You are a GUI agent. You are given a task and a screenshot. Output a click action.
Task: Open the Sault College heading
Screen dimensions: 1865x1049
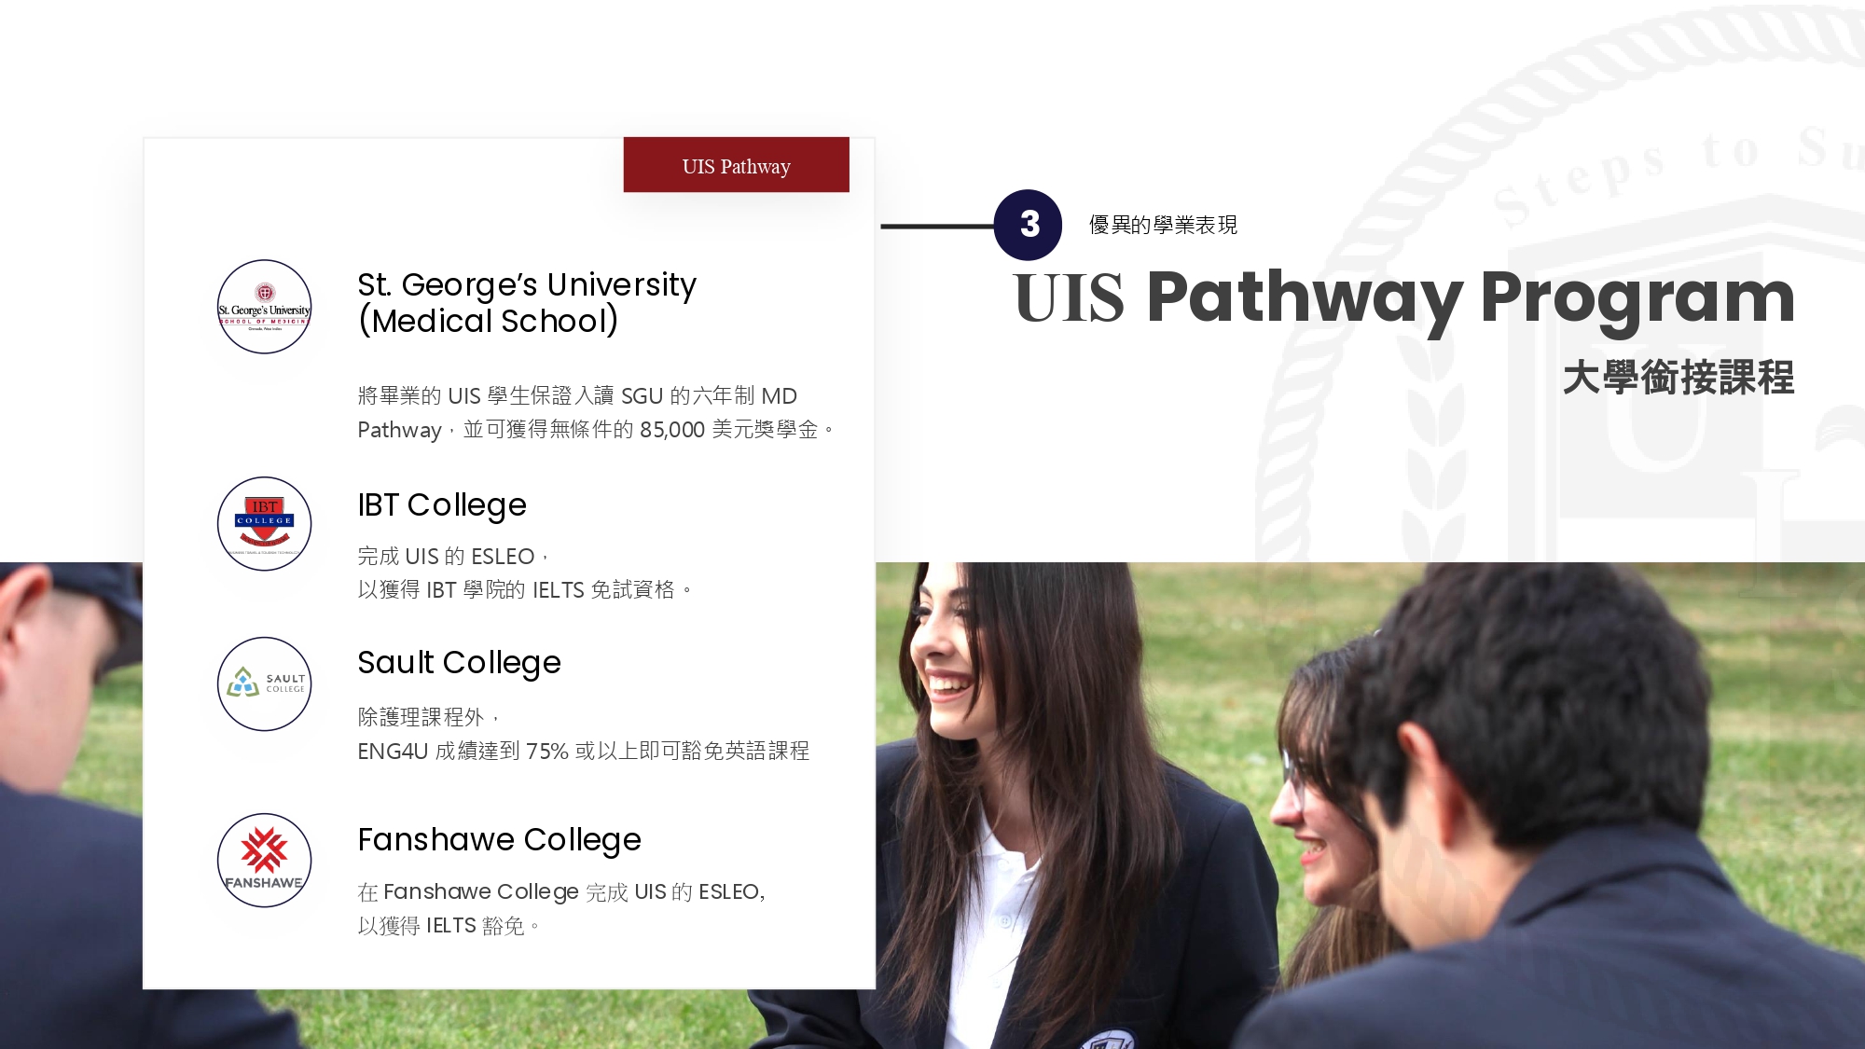click(459, 662)
